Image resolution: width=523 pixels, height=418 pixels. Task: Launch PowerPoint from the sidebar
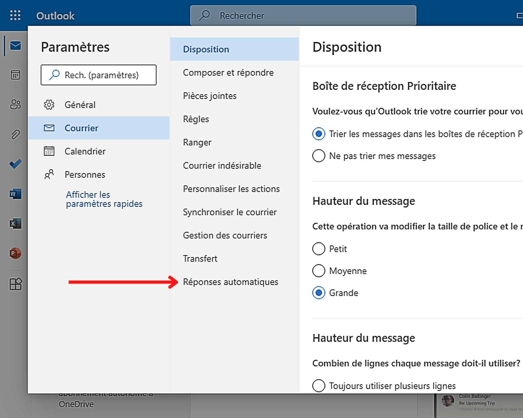[15, 253]
